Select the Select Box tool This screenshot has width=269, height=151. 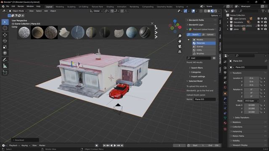click(5, 22)
